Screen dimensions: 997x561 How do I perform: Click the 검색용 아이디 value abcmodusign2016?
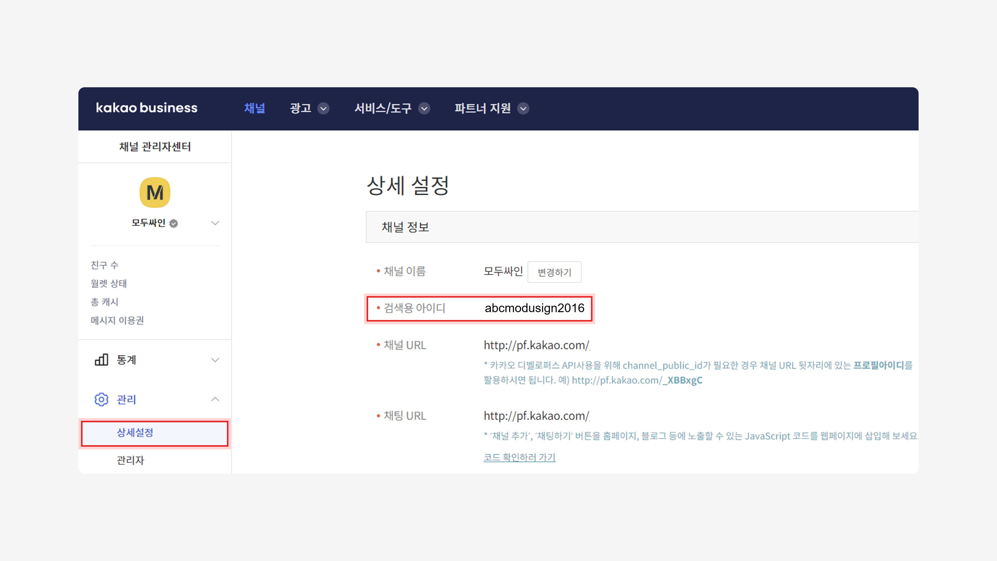tap(535, 308)
